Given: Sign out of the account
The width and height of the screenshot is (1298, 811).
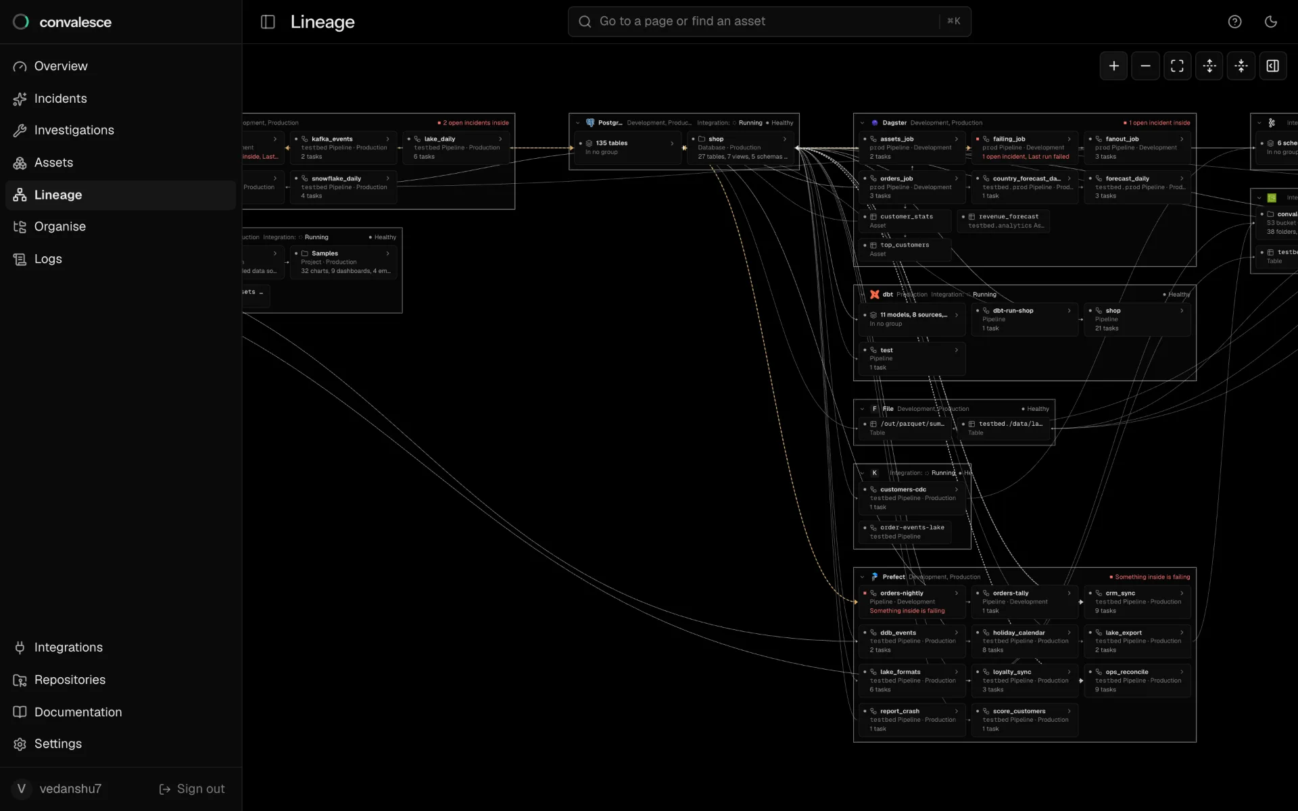Looking at the screenshot, I should click(x=192, y=789).
